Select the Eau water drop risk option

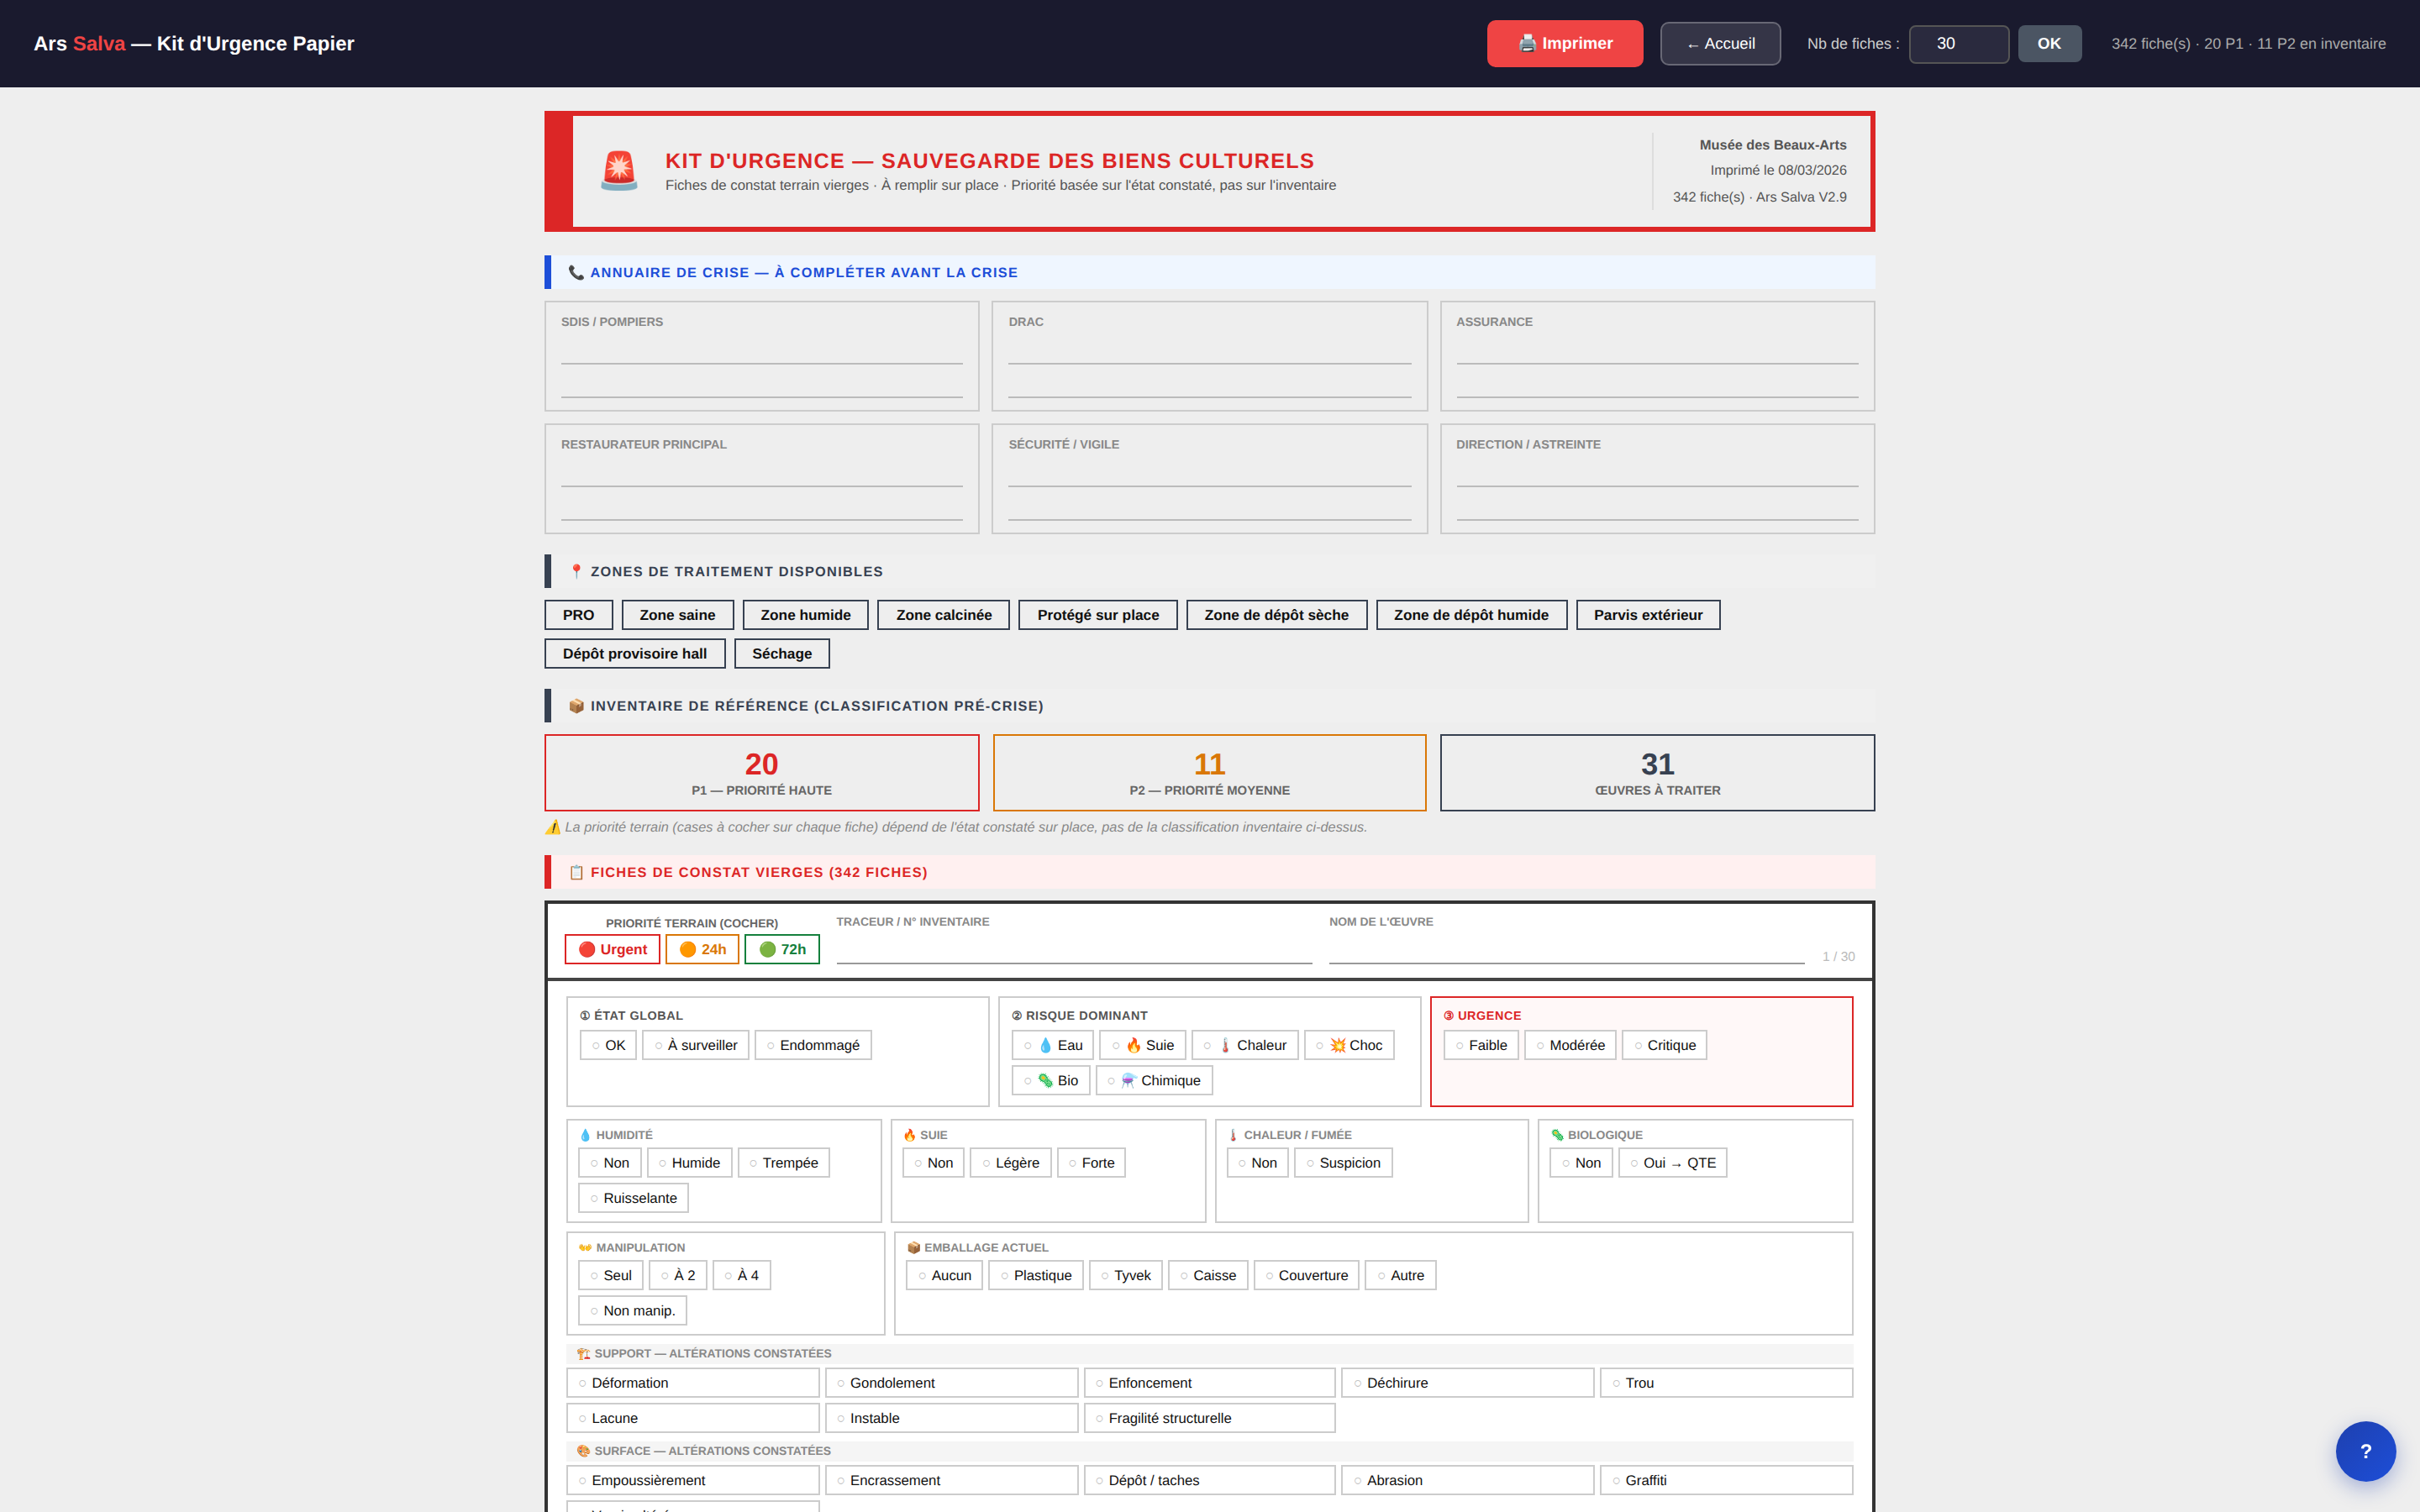(1052, 1045)
